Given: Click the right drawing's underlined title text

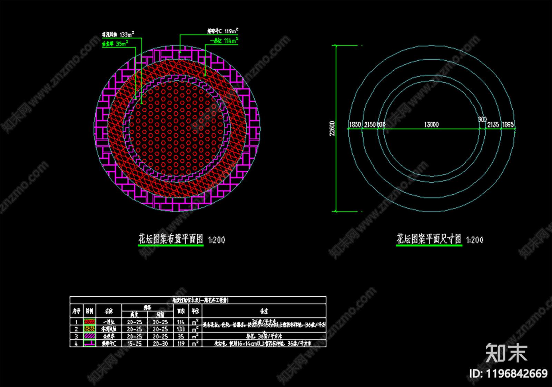Looking at the screenshot, I should [428, 239].
